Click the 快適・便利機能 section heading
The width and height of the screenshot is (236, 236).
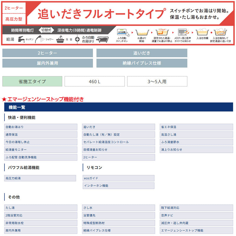tap(22, 117)
